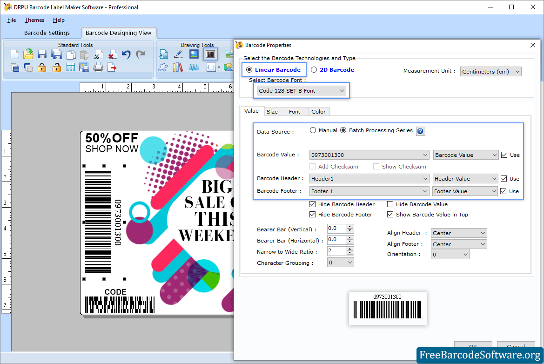The height and width of the screenshot is (364, 544).
Task: Disable Show Barcode Value in Top
Action: (x=390, y=215)
